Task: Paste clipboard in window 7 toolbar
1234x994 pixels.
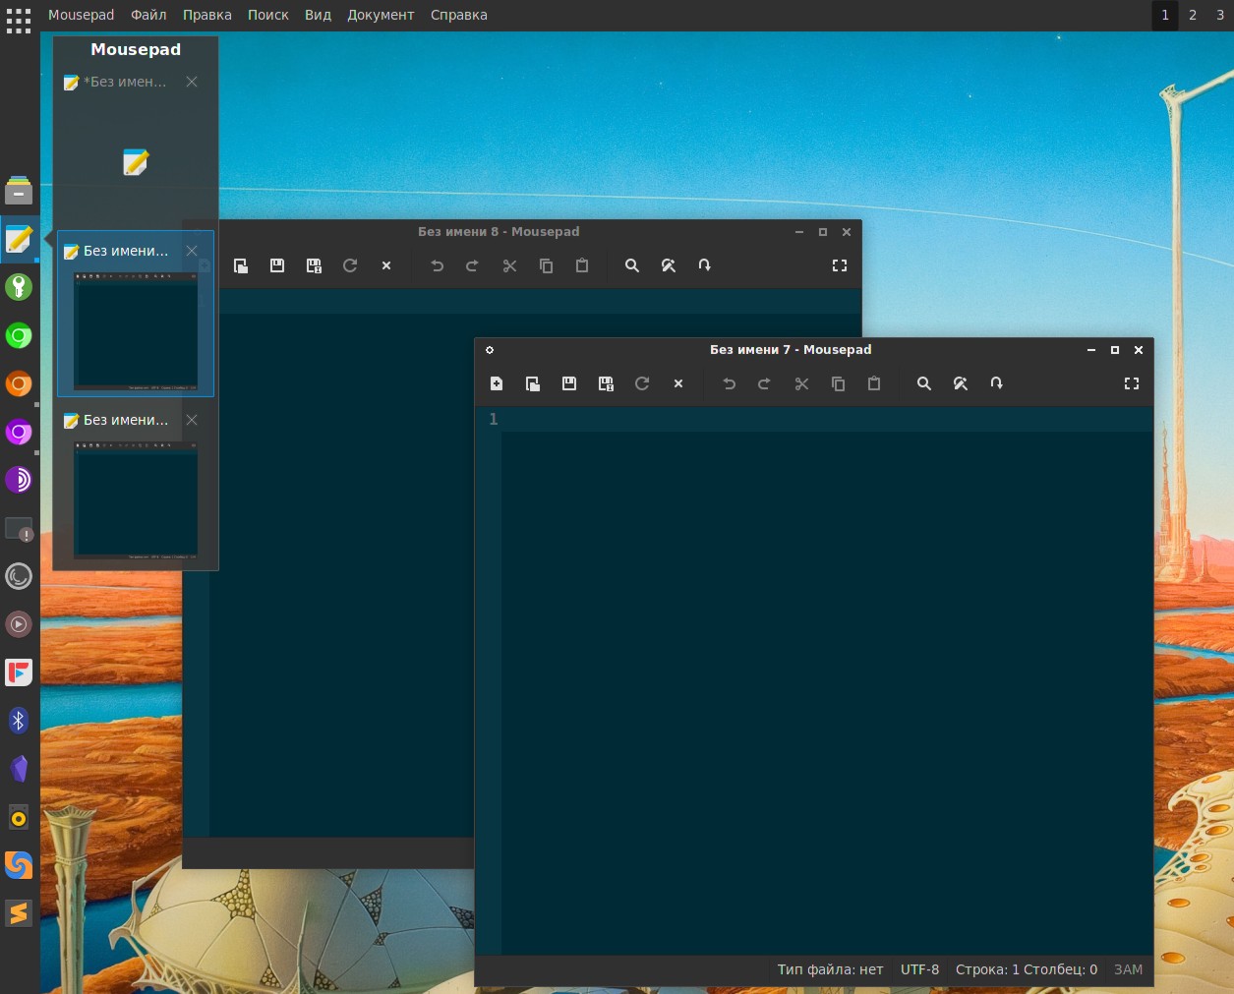Action: (874, 383)
